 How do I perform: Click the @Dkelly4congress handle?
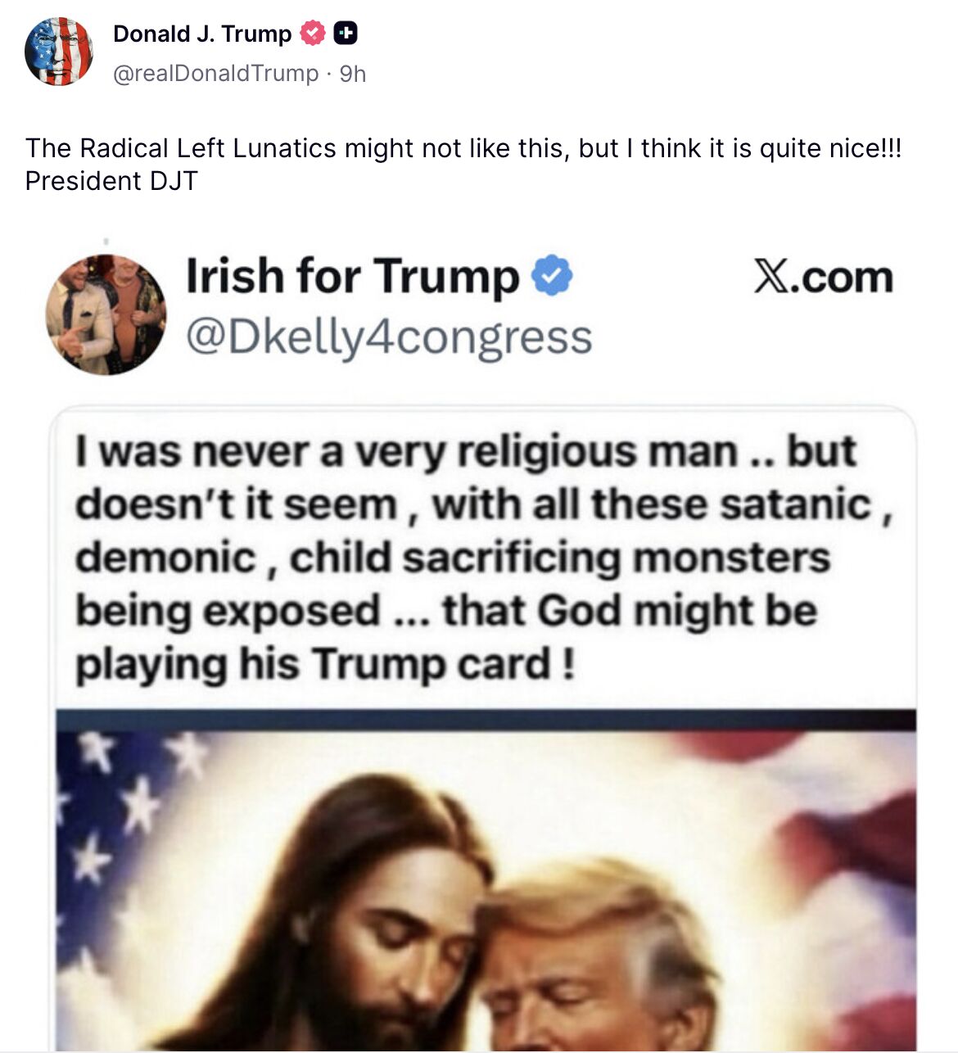(389, 337)
